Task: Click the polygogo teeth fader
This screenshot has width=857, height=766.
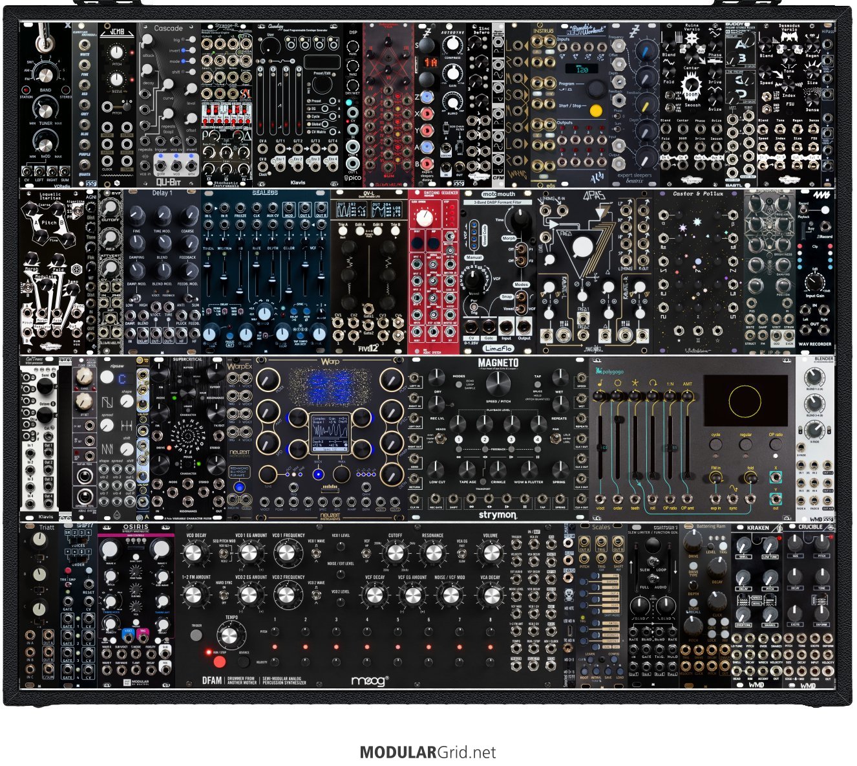Action: [x=635, y=446]
